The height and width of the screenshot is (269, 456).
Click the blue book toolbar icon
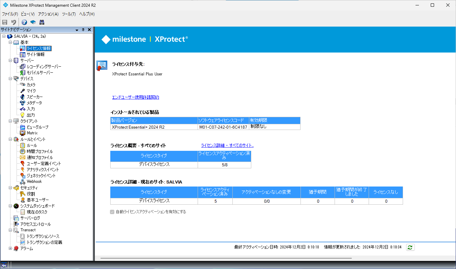(x=33, y=22)
